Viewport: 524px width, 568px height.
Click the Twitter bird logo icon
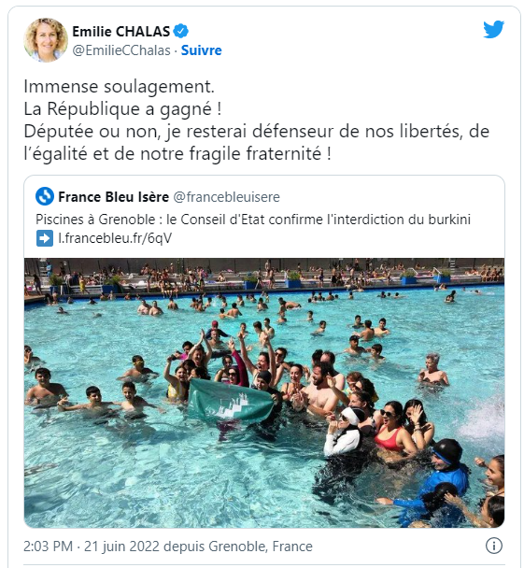(x=494, y=29)
